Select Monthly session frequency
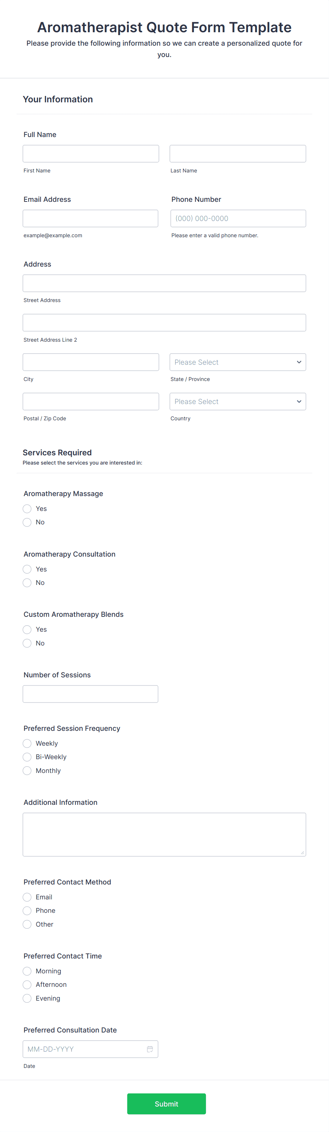 click(x=27, y=770)
